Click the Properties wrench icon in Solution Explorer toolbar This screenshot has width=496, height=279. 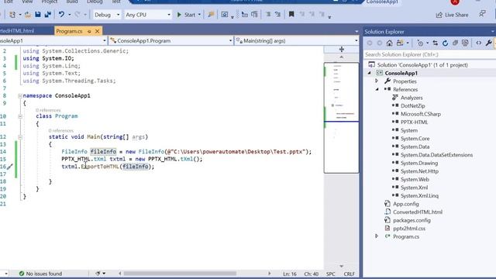489,43
